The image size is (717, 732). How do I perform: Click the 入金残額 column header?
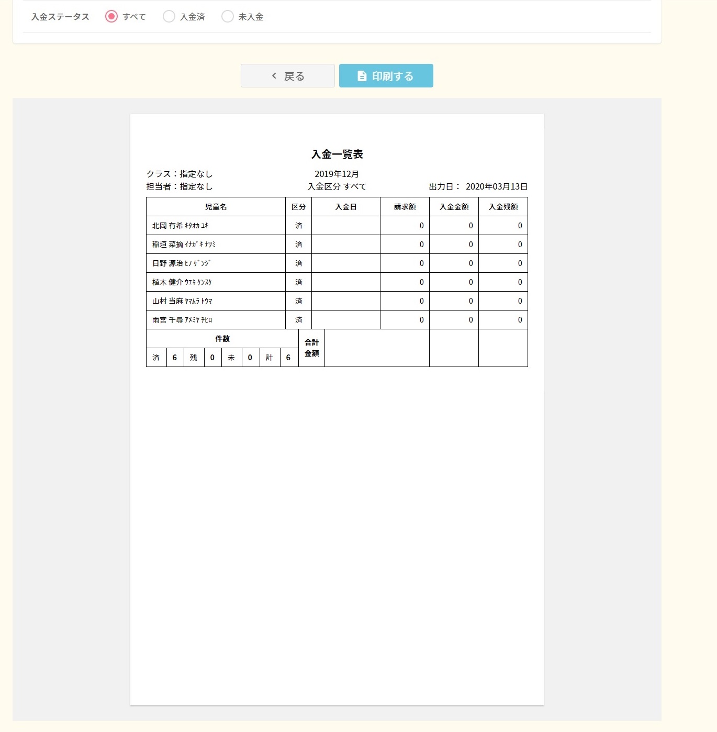point(503,207)
